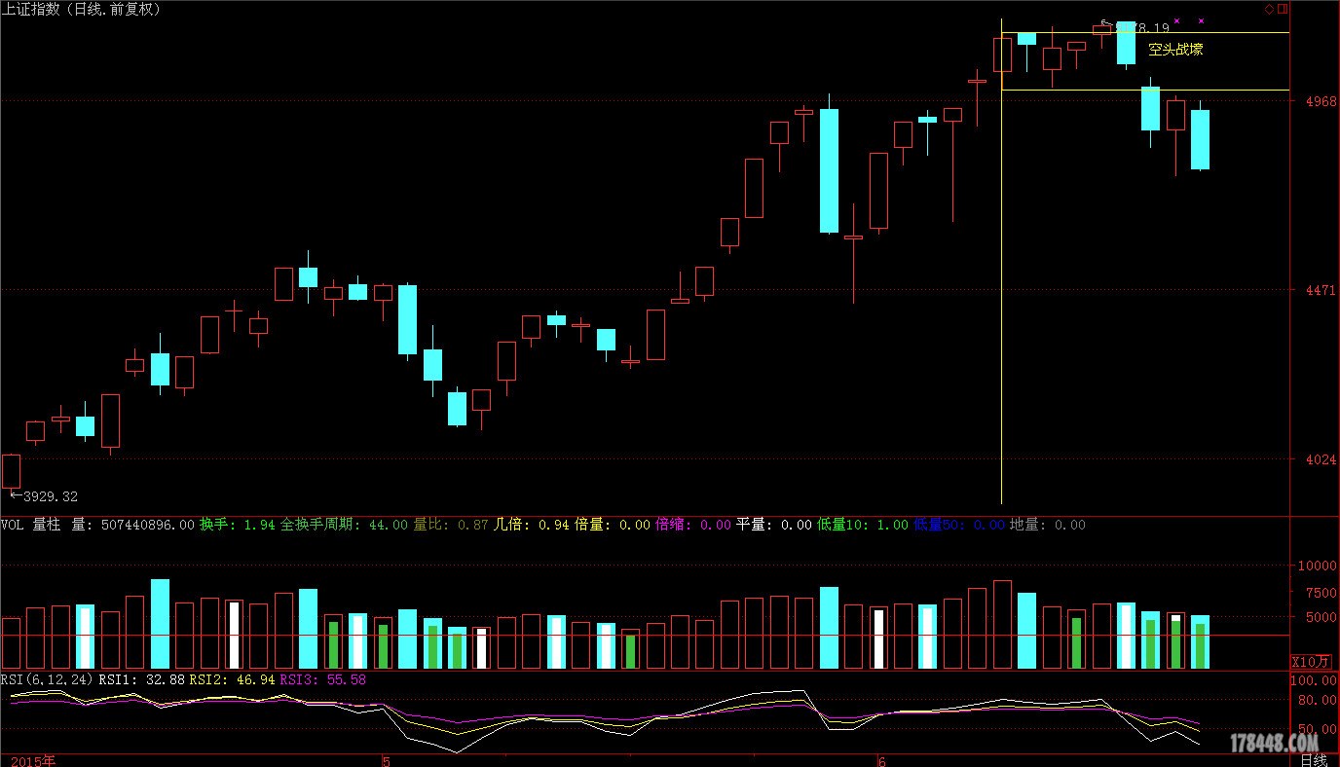This screenshot has height=767, width=1340.
Task: Click the RSI2: 46.94 value
Action: [232, 679]
